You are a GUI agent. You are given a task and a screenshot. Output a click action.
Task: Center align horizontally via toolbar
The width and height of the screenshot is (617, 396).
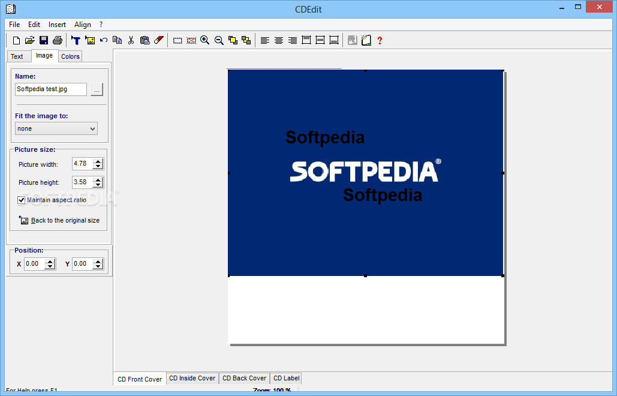(279, 40)
